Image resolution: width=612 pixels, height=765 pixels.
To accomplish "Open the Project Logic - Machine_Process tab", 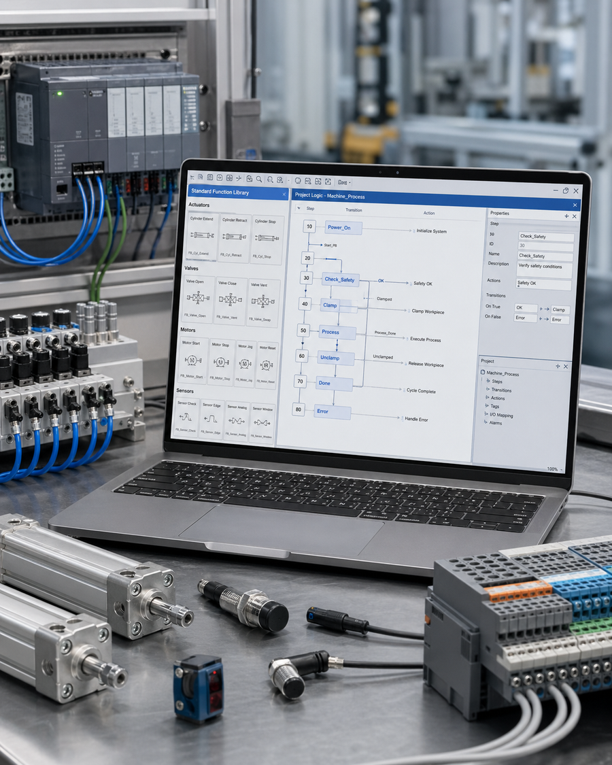I will pos(330,196).
